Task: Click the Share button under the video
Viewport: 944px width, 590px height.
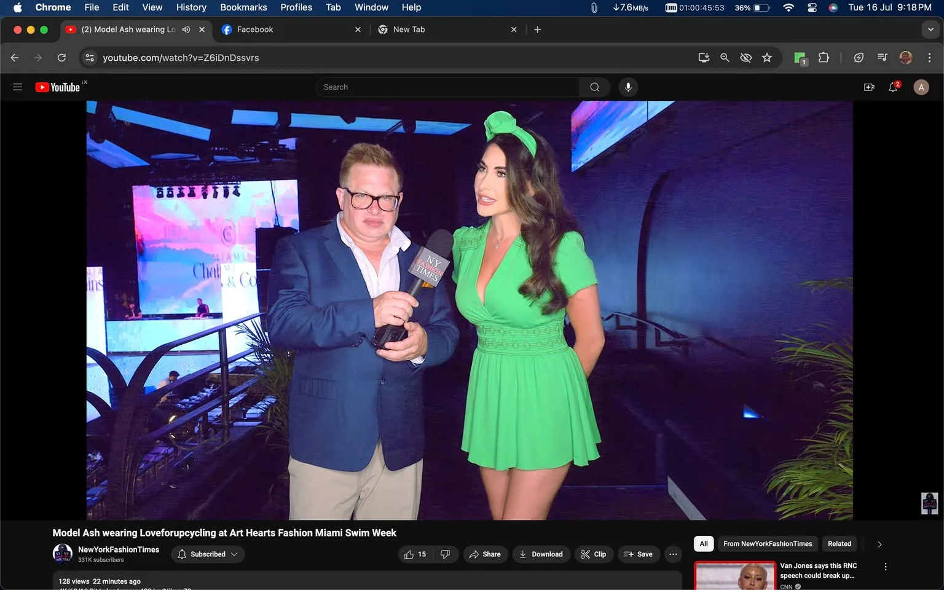Action: (485, 554)
